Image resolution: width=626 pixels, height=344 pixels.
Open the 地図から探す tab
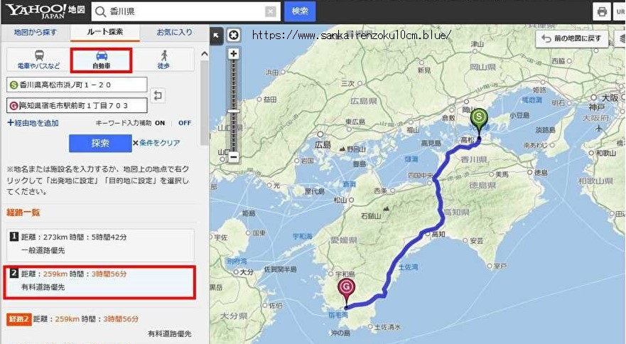(36, 33)
